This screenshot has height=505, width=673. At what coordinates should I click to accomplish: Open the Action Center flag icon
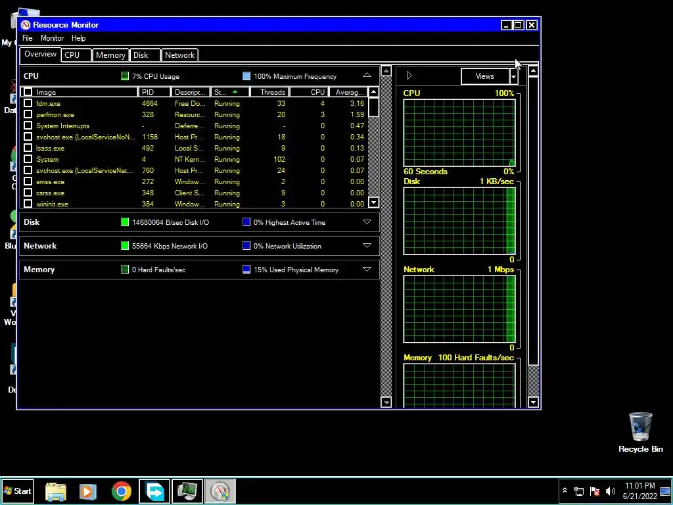(x=594, y=491)
